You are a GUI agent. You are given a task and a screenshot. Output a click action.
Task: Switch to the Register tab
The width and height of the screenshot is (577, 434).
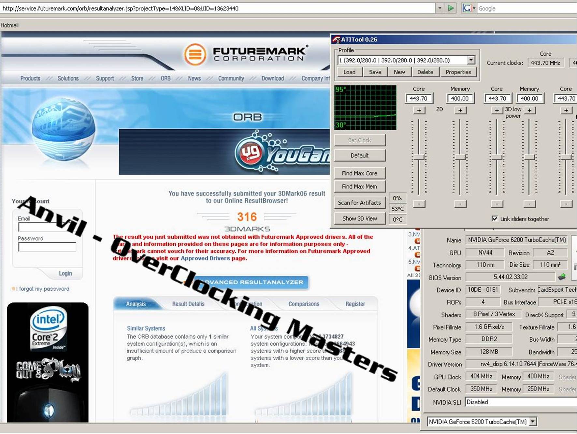tap(355, 304)
